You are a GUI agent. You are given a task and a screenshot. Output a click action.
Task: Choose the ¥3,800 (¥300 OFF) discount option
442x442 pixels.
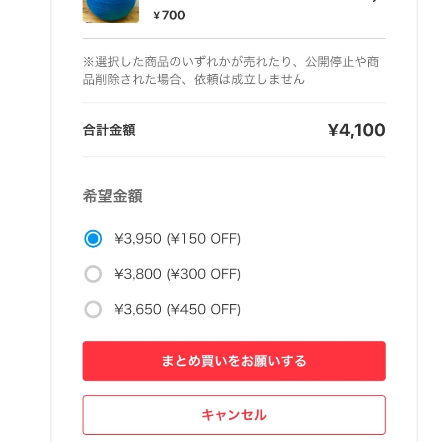(x=92, y=274)
